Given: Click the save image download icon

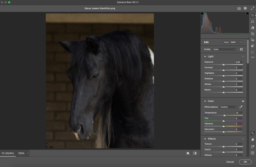Looking at the screenshot, I should click(239, 8).
